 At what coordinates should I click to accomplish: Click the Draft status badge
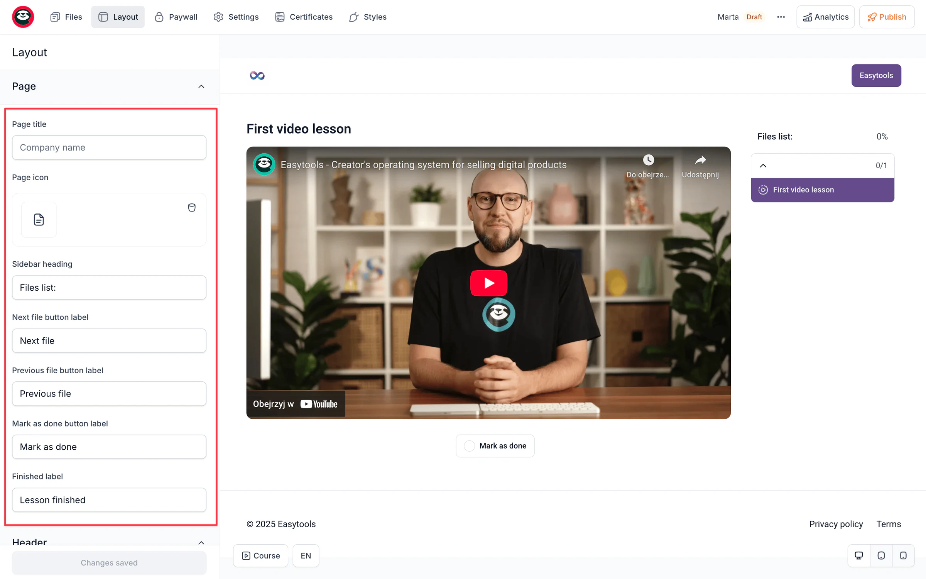coord(754,17)
